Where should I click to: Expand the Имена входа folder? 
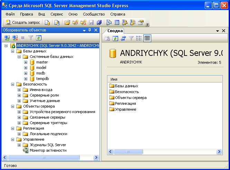(19, 90)
